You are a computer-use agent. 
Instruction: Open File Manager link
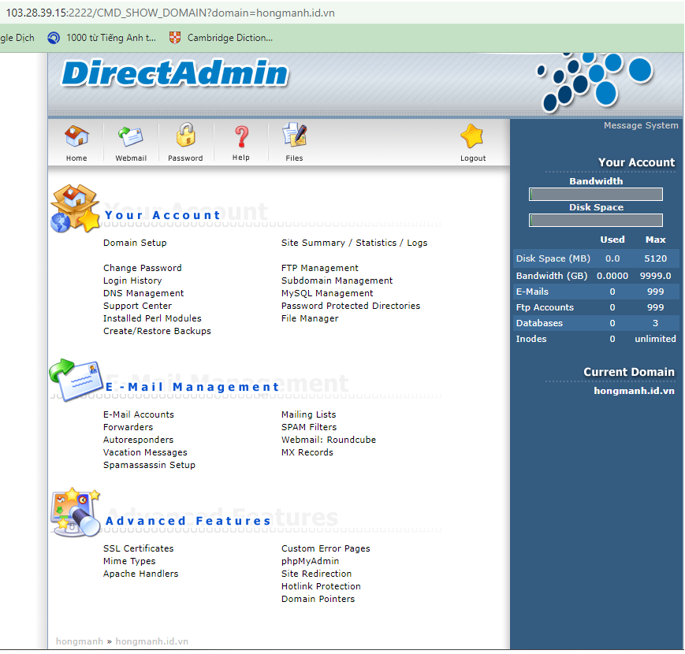coord(310,318)
